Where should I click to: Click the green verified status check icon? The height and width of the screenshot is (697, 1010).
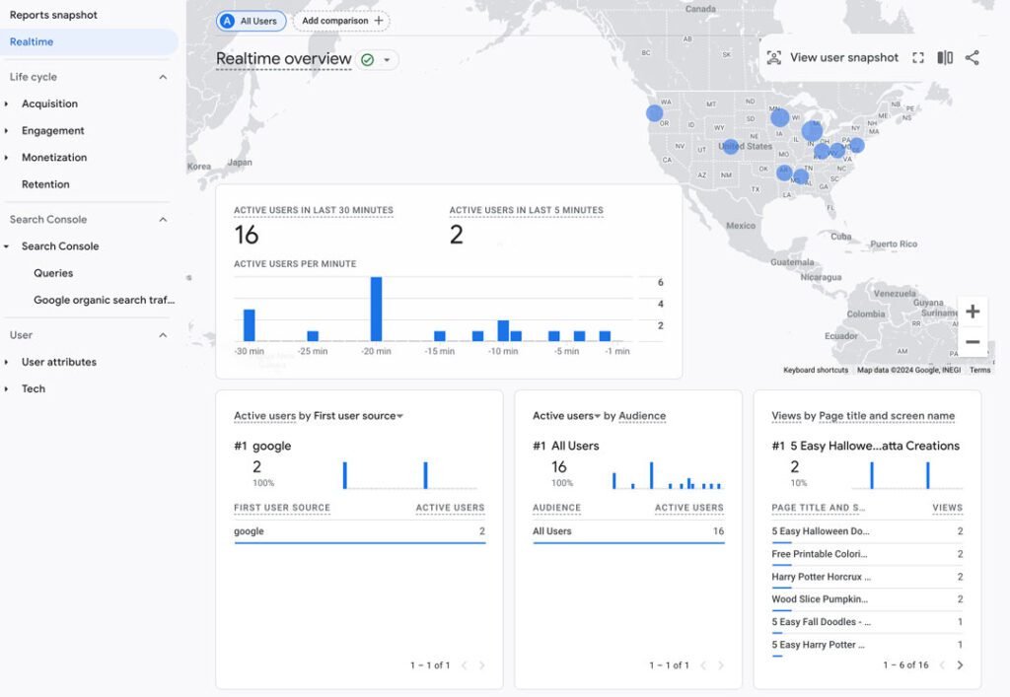point(367,60)
